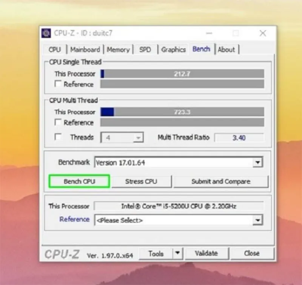Click the Benchmark label
This screenshot has height=285, width=302.
[74, 162]
